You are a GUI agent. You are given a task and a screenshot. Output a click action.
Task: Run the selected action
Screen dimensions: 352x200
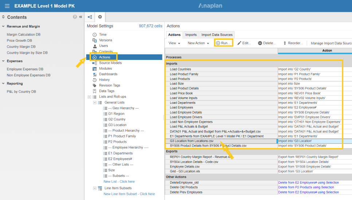(223, 43)
